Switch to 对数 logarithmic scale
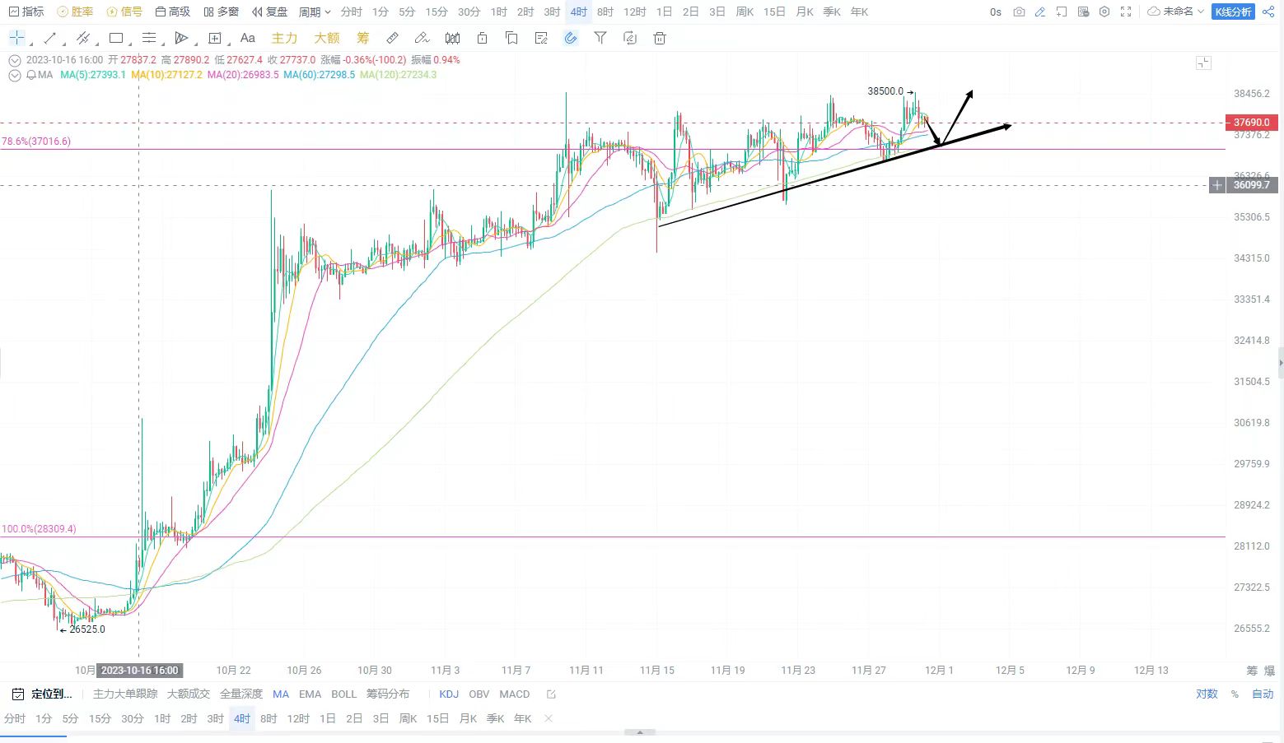1284x743 pixels. click(x=1207, y=694)
